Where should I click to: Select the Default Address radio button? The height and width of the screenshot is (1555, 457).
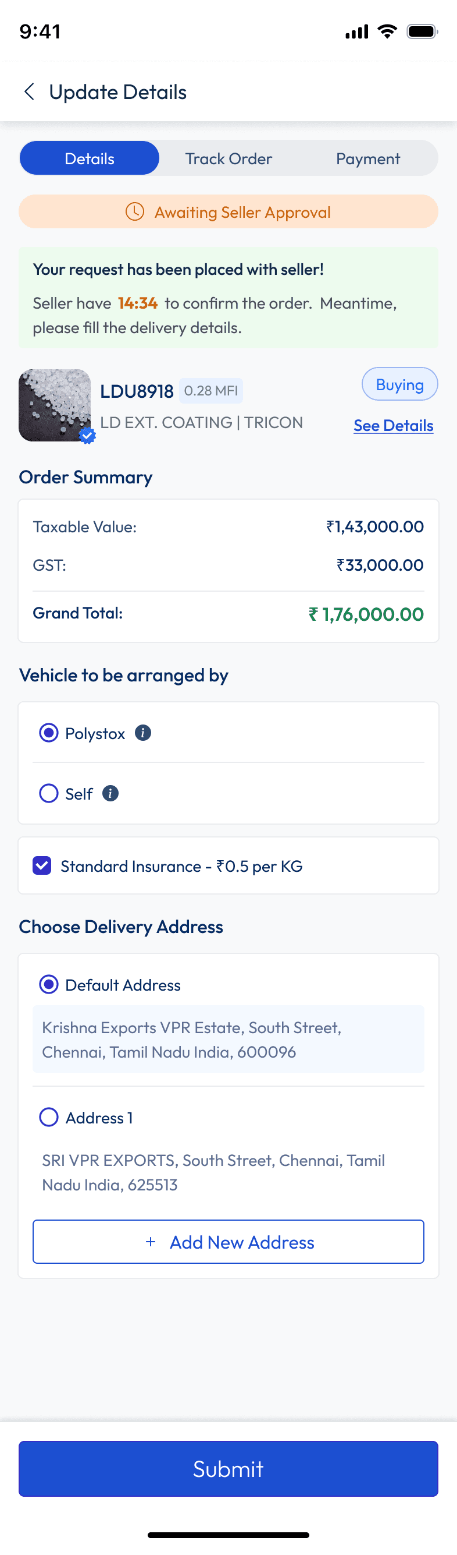tap(49, 985)
